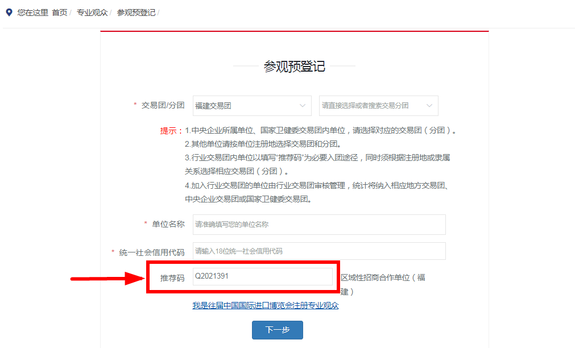The image size is (575, 348).
Task: Open 专业观众 breadcrumb link
Action: pyautogui.click(x=92, y=13)
